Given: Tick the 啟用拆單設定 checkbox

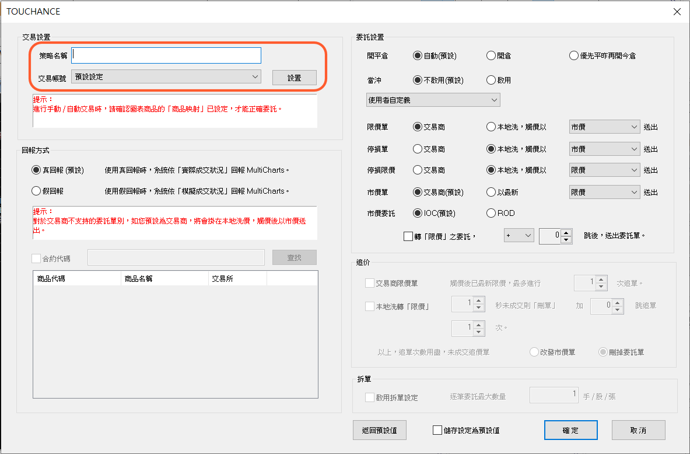Looking at the screenshot, I should 370,397.
